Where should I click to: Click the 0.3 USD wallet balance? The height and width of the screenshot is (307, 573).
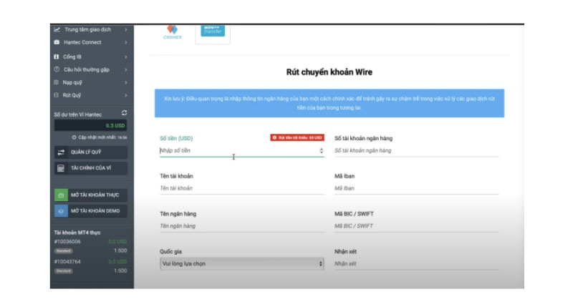pyautogui.click(x=91, y=125)
